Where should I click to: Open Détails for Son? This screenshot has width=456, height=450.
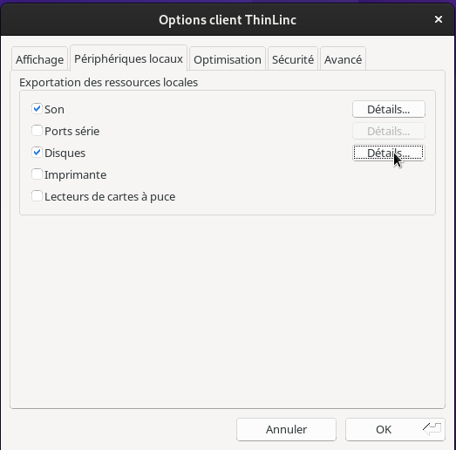click(389, 109)
